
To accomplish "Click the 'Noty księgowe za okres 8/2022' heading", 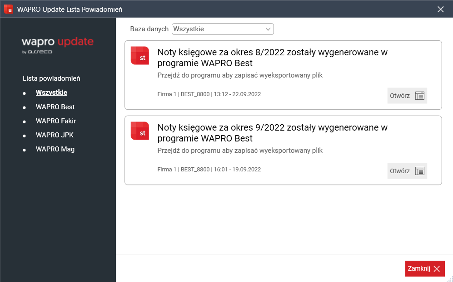I will (x=273, y=58).
